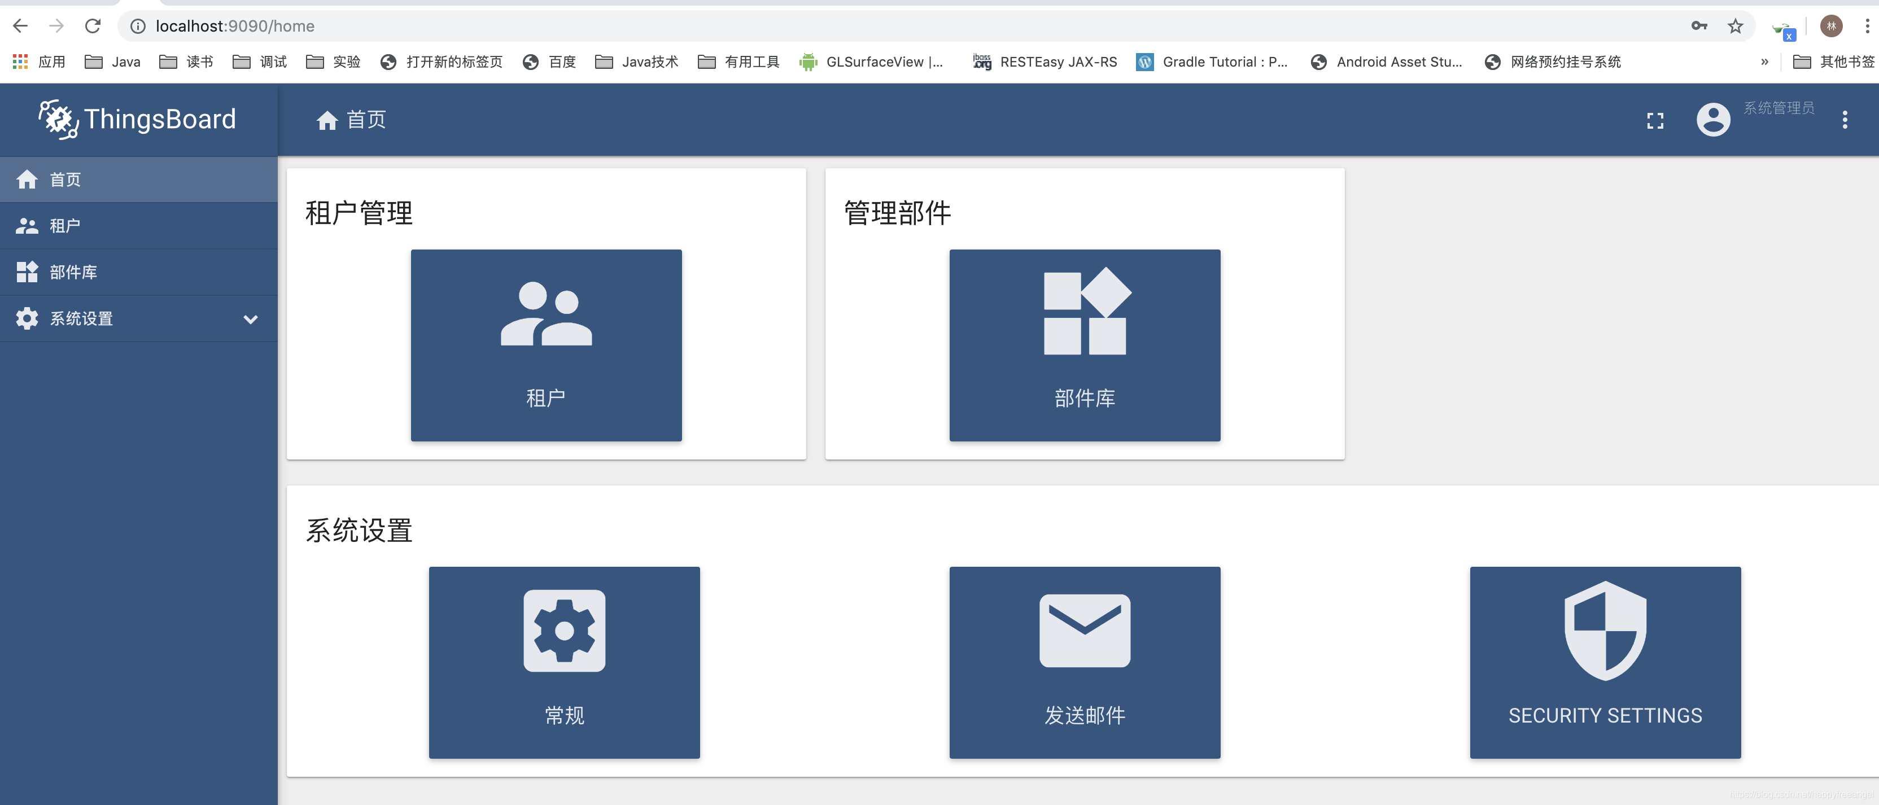1879x805 pixels.
Task: Click the widgets icon on the 部件库 card
Action: click(1086, 312)
